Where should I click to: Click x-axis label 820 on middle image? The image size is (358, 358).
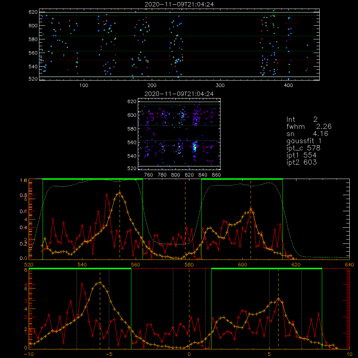tap(189, 175)
